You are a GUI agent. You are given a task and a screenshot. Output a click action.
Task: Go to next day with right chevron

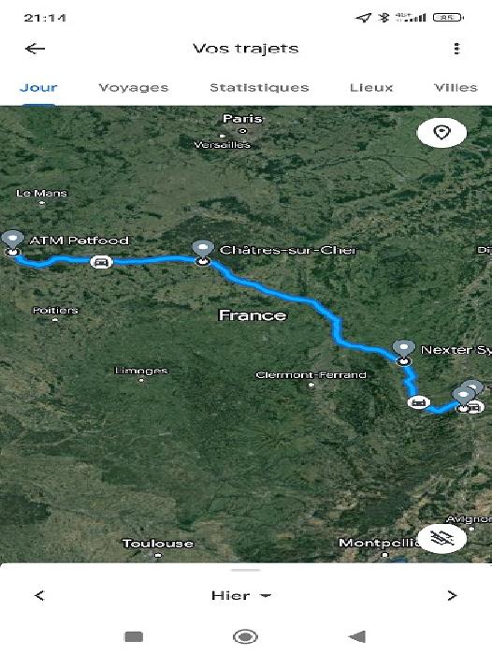452,596
